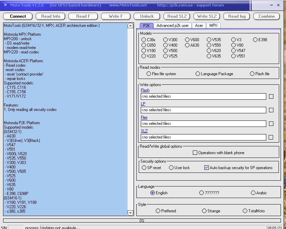Click the Flash file link
The image size is (286, 229).
[x=145, y=90]
